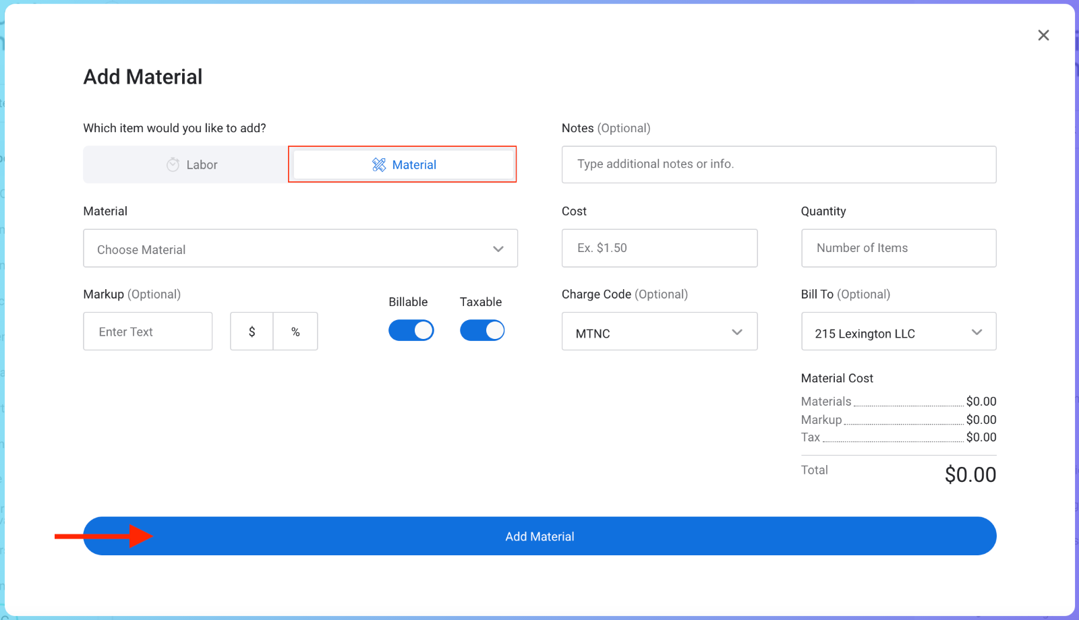This screenshot has width=1079, height=620.
Task: Click the Charge Code chevron arrow
Action: coord(737,332)
